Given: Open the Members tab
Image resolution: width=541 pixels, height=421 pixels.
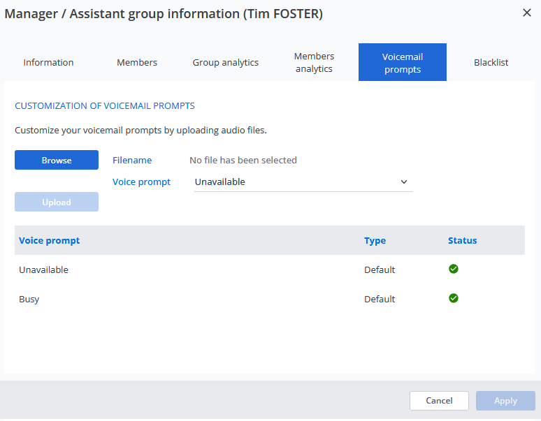Looking at the screenshot, I should [137, 63].
